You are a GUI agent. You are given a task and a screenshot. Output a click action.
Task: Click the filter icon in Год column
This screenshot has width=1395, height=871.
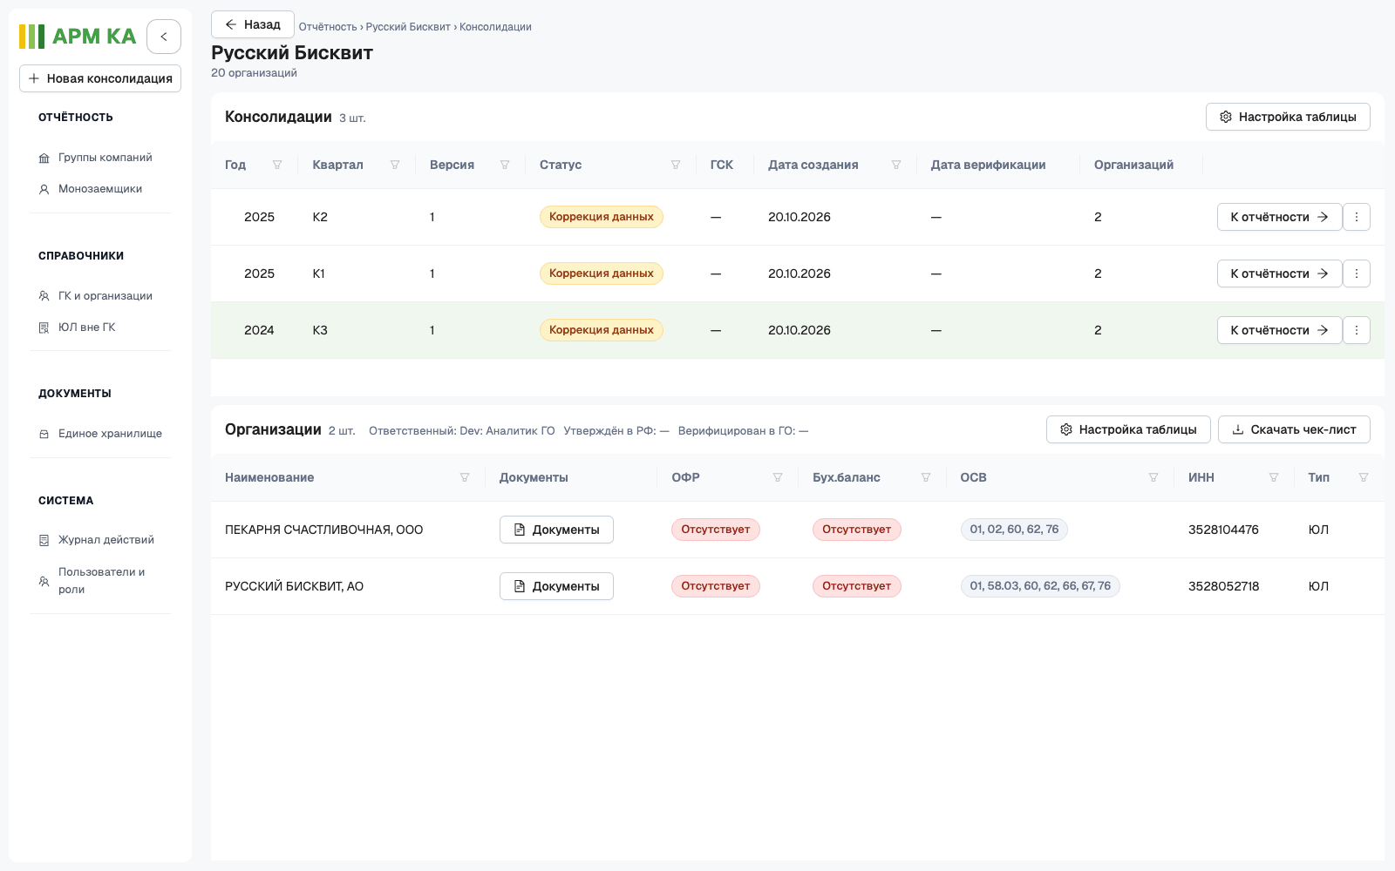277,165
